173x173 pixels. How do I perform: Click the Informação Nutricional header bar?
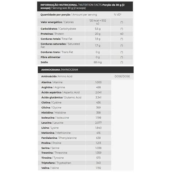85,7
